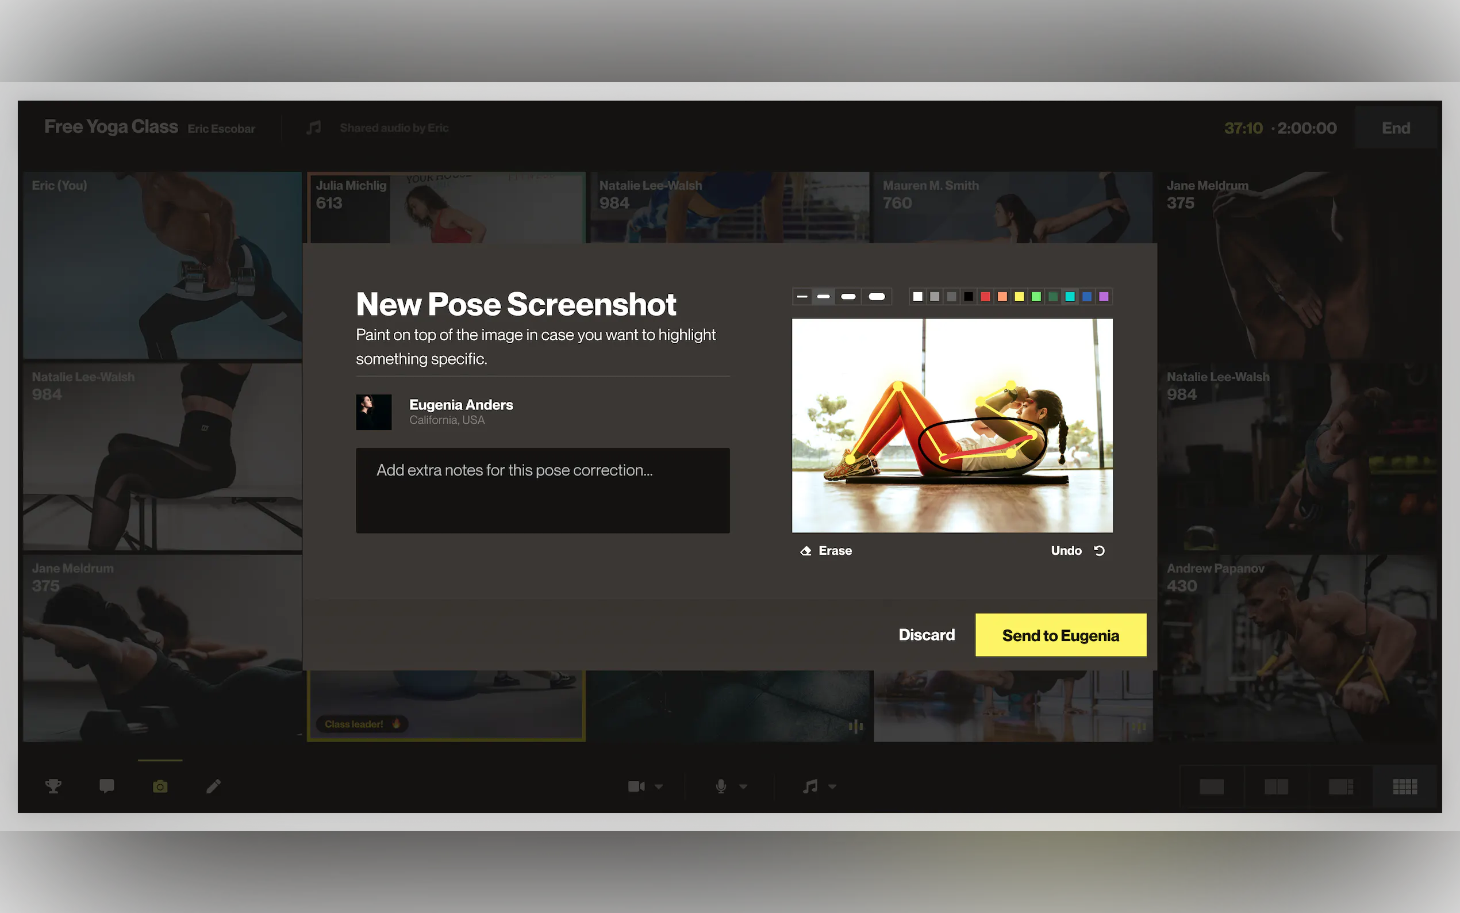
Task: Expand the video camera options arrow
Action: [x=659, y=787]
